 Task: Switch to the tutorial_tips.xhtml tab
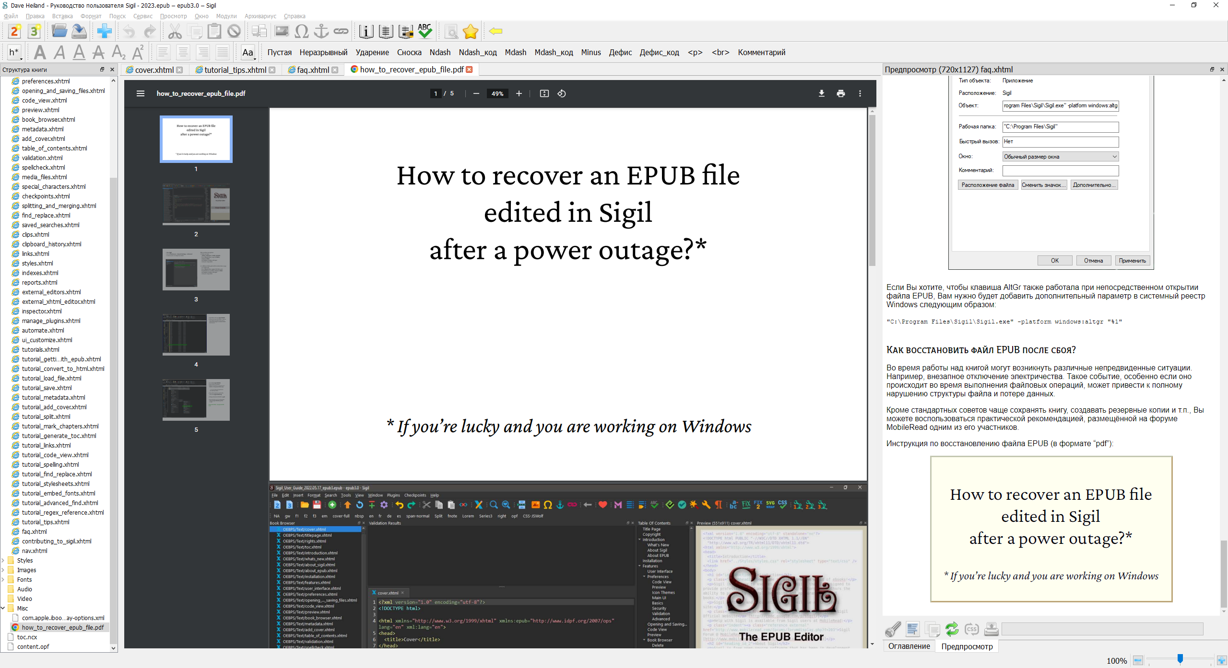coord(235,70)
